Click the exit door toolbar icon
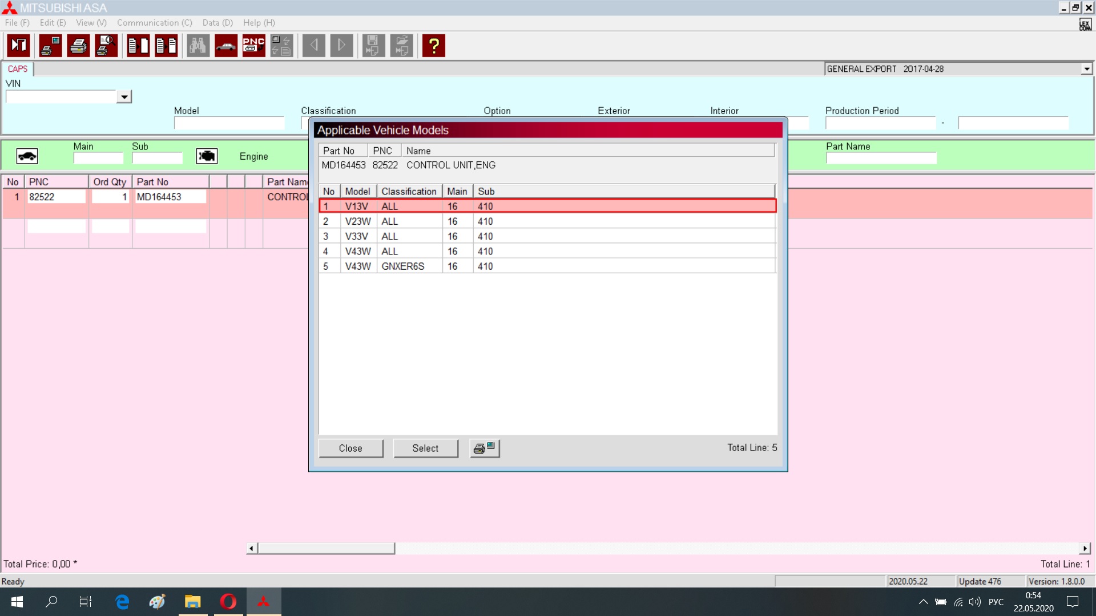This screenshot has width=1096, height=616. [19, 46]
